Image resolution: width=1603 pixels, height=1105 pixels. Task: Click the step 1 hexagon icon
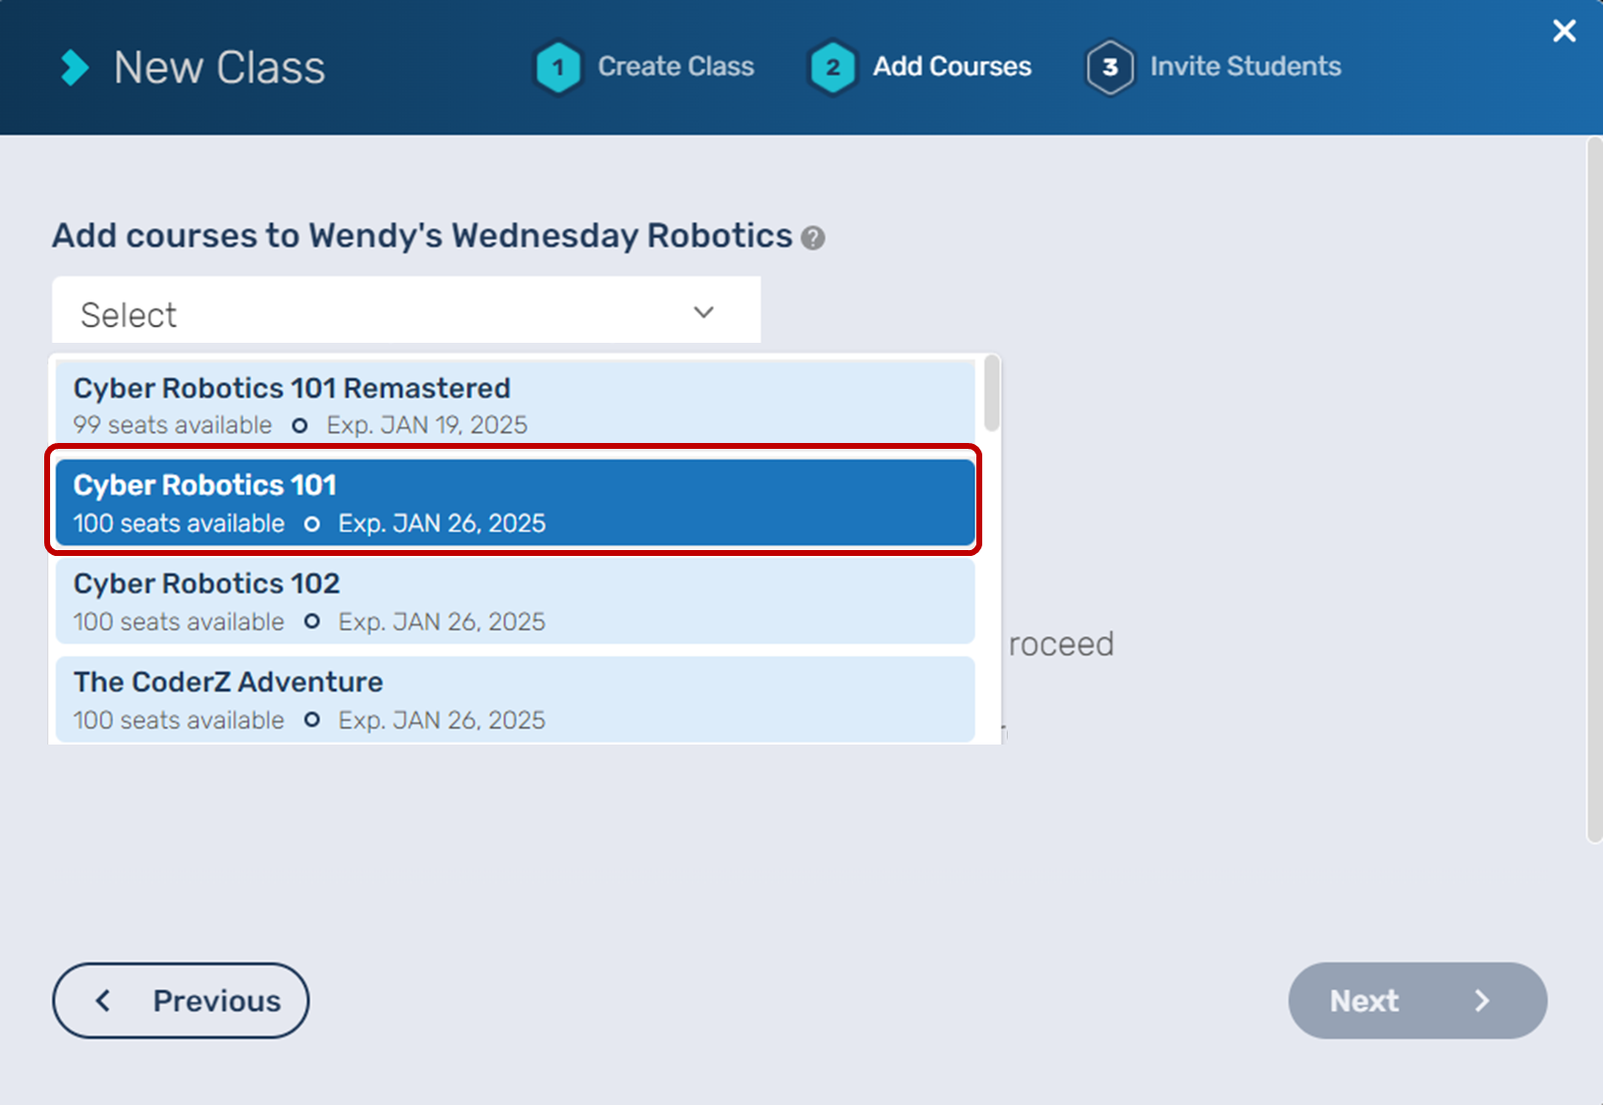558,67
